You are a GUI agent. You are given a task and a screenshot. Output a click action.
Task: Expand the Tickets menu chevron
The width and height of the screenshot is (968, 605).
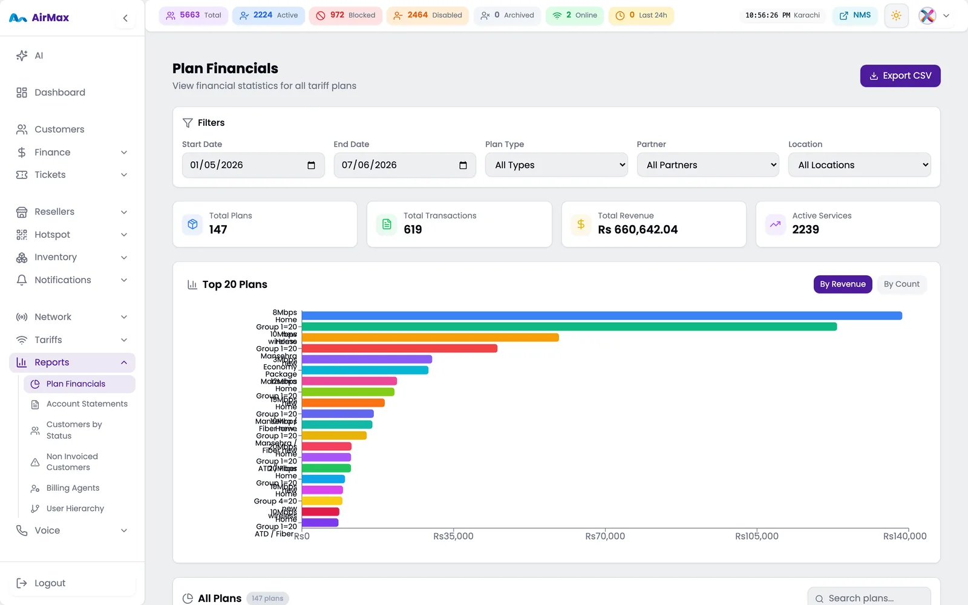124,175
